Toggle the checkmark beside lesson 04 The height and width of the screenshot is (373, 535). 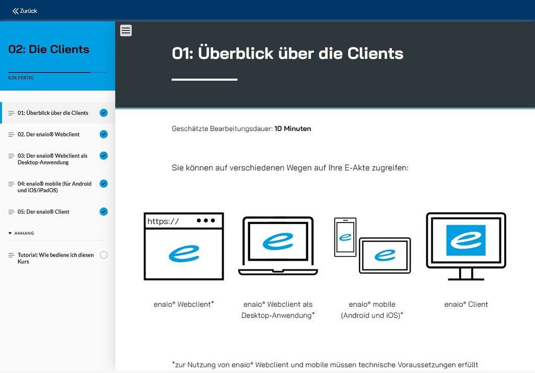[x=103, y=184]
